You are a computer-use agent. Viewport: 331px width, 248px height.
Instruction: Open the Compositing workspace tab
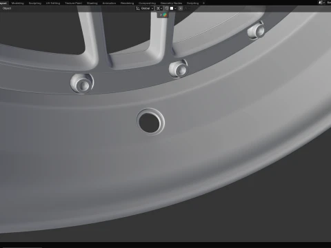point(147,3)
